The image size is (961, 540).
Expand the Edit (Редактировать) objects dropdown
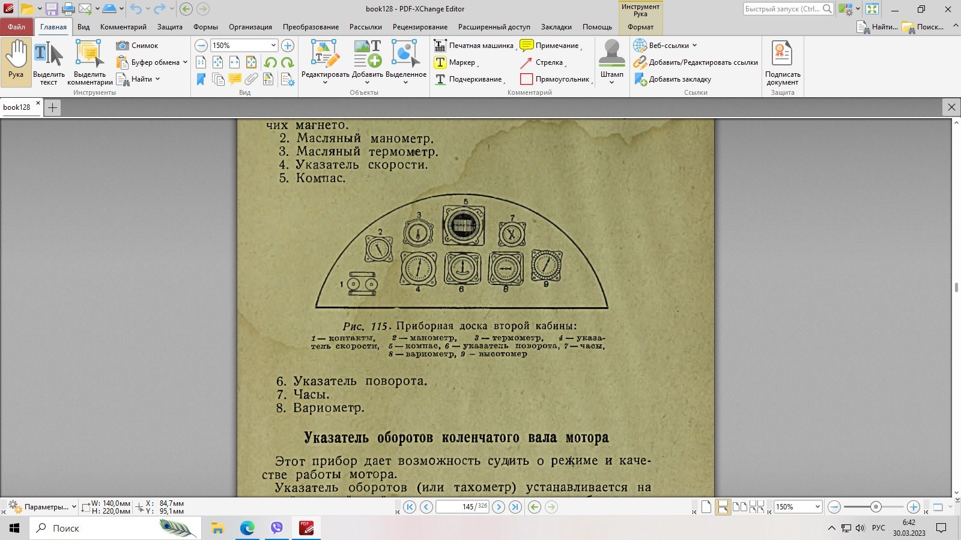pos(325,83)
